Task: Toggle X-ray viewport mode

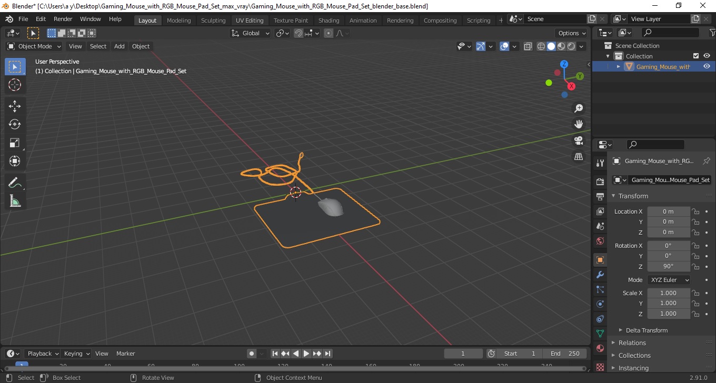Action: 528,46
